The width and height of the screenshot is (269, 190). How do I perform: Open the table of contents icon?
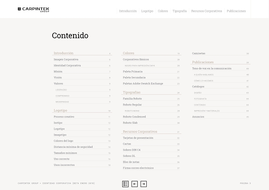click(125, 184)
